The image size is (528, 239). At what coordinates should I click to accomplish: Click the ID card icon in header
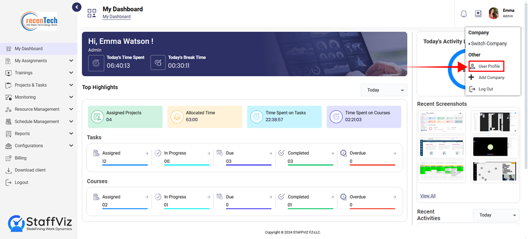(478, 14)
